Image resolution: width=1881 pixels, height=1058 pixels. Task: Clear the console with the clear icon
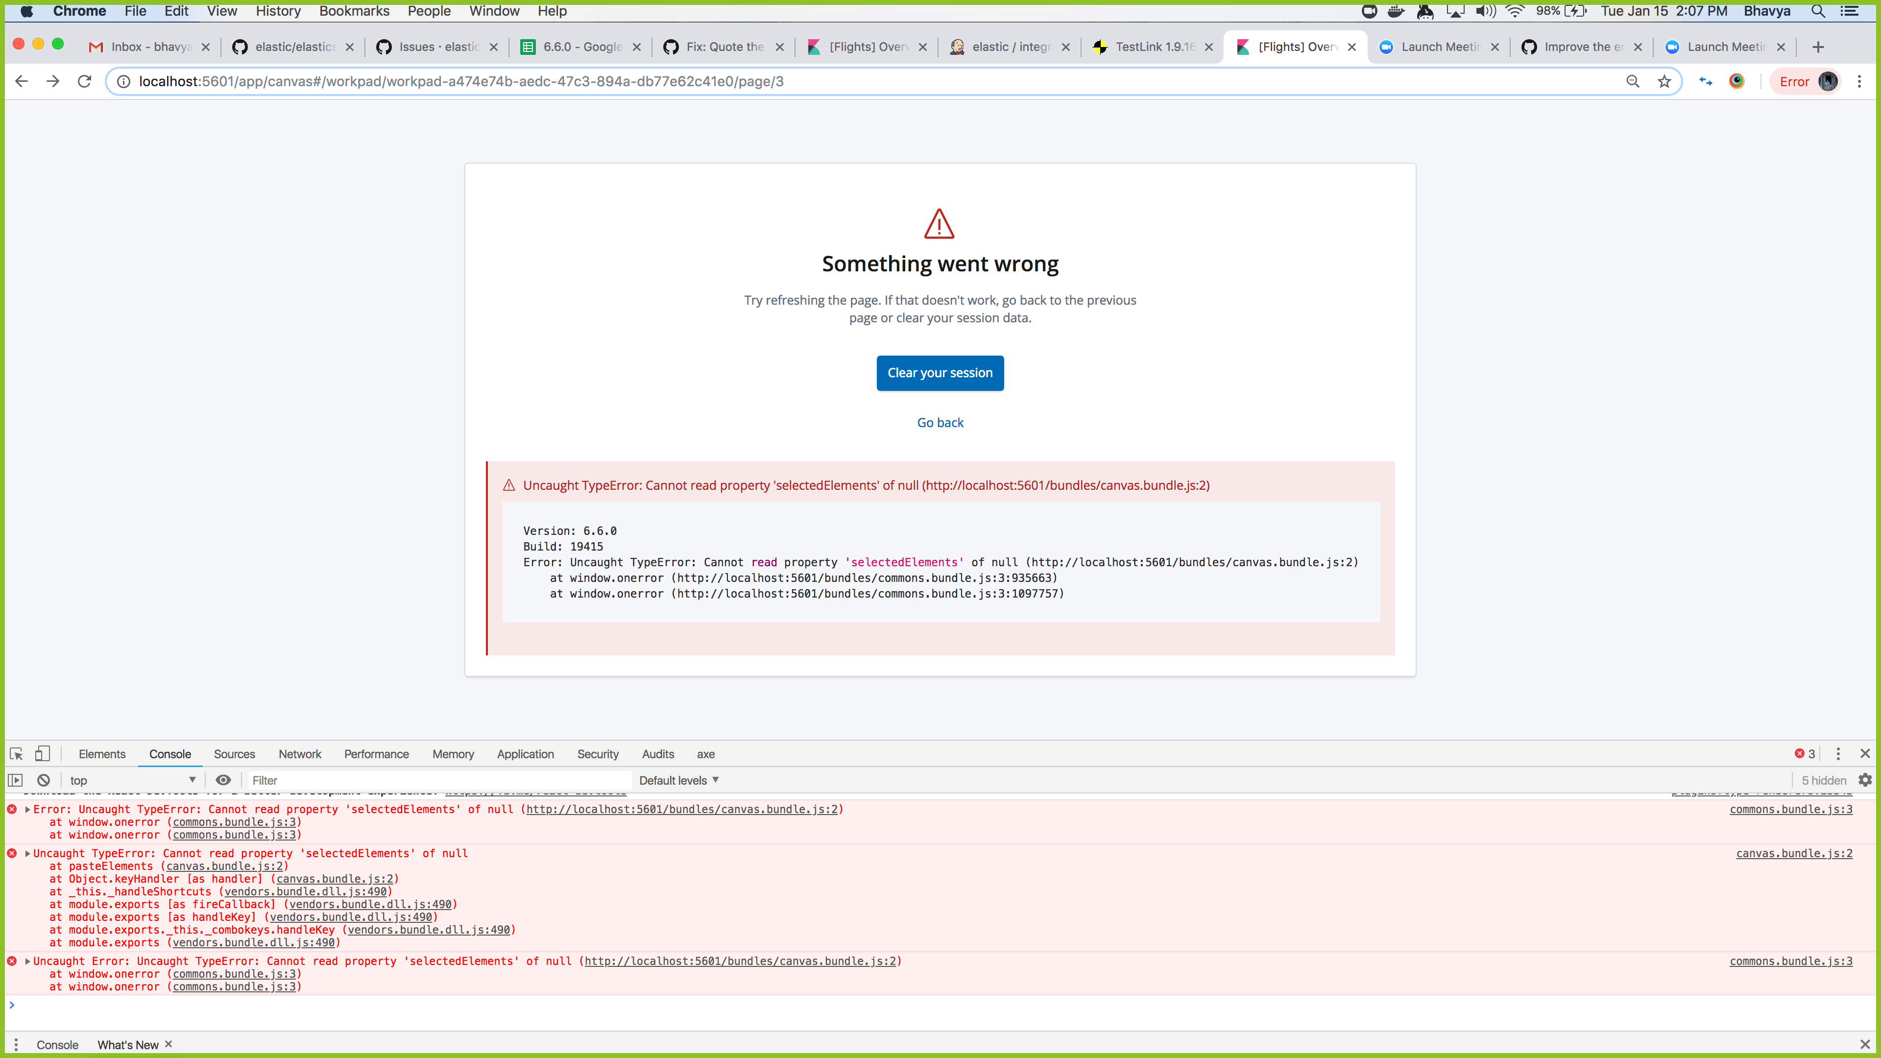click(x=43, y=780)
